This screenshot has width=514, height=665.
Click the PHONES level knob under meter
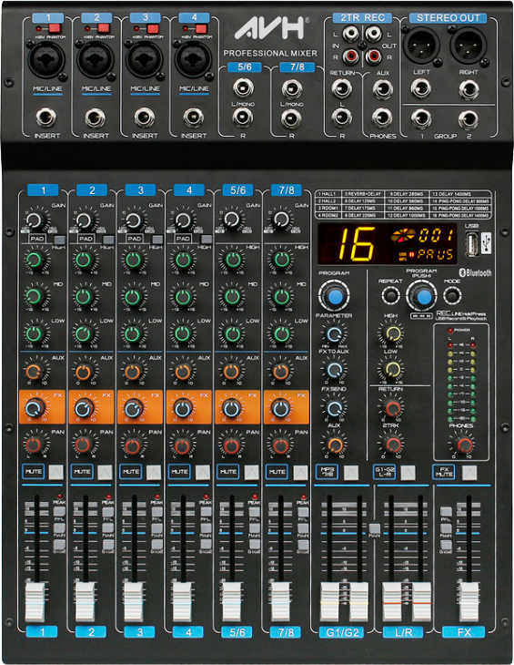coord(464,444)
